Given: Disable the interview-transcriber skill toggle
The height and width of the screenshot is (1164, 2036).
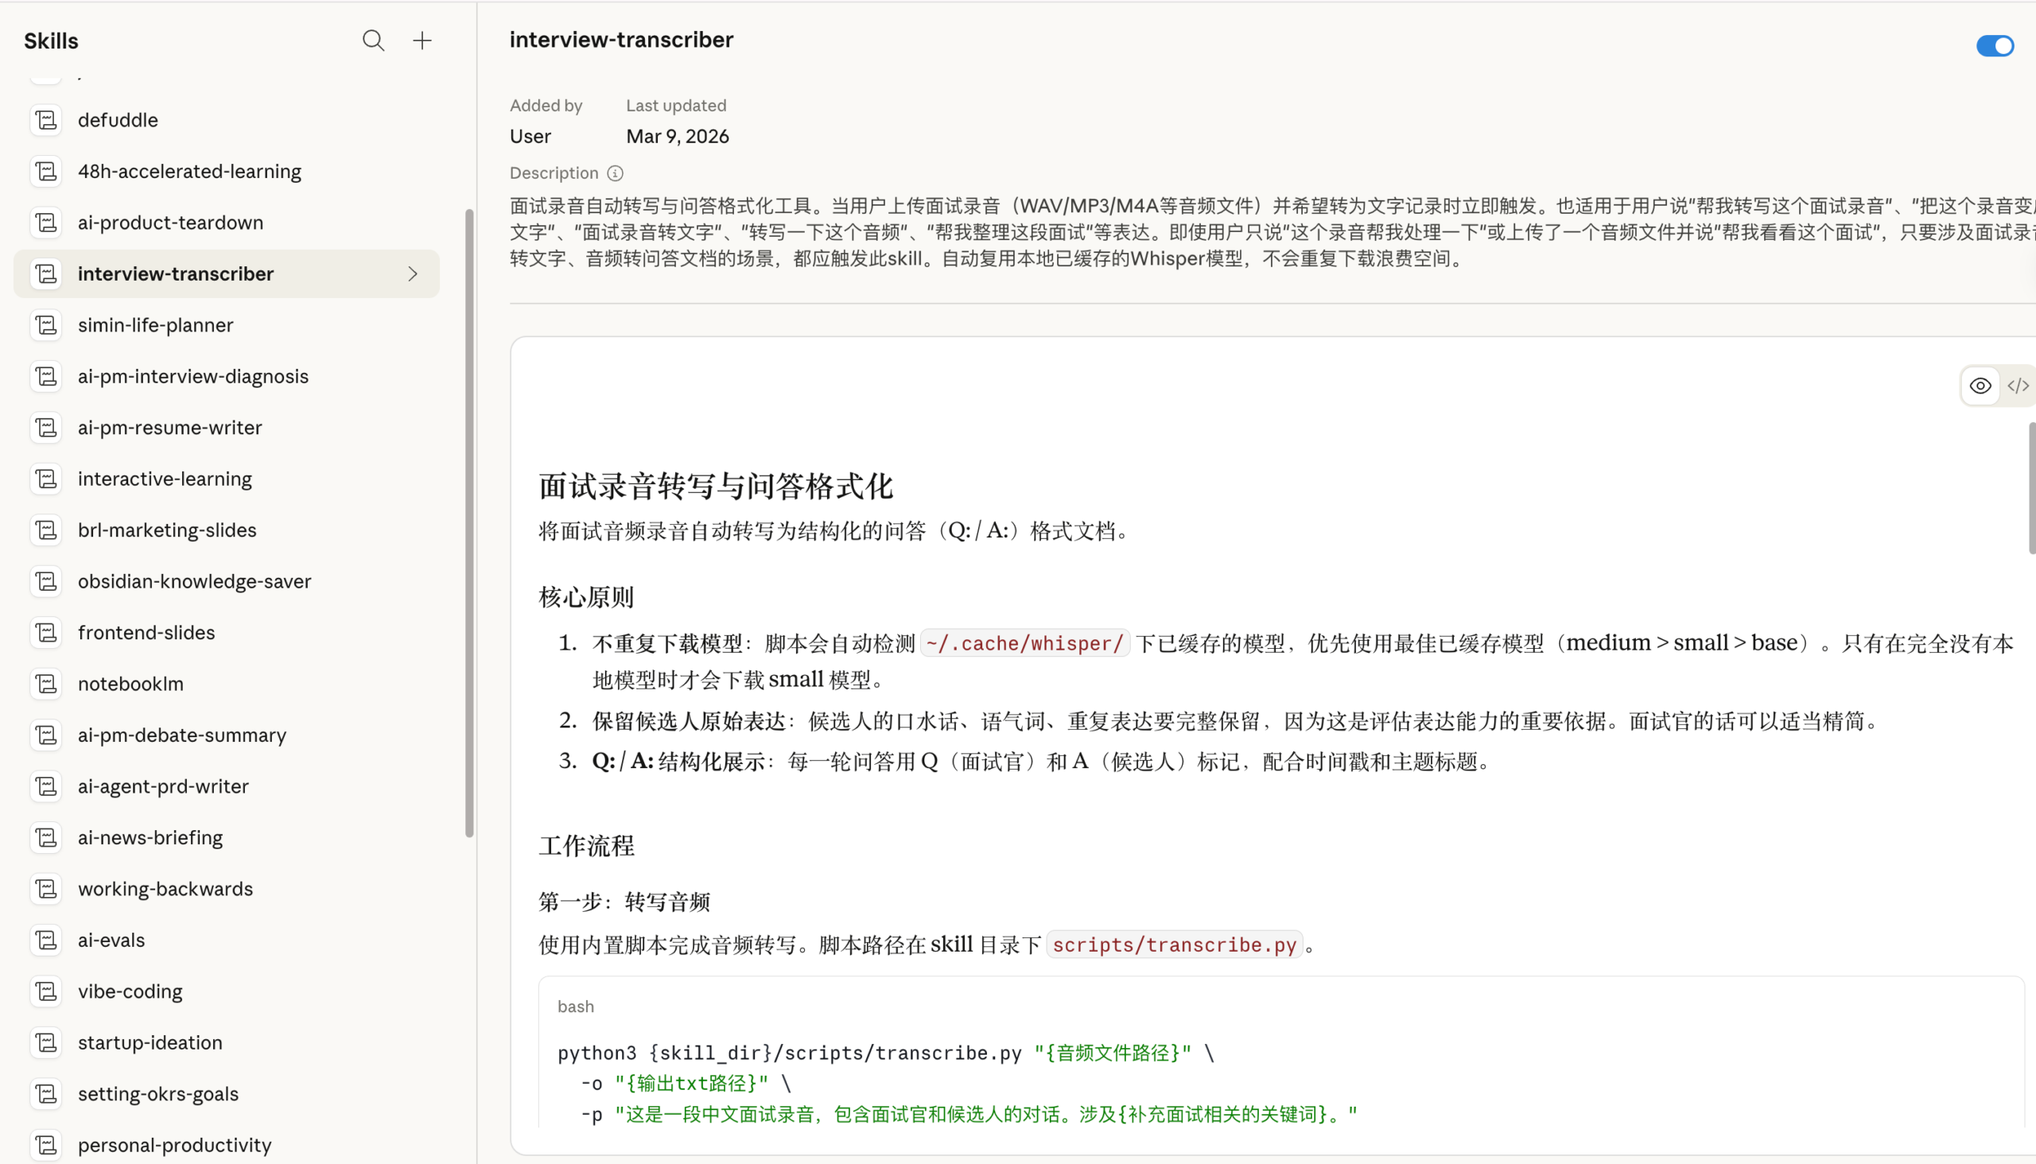Looking at the screenshot, I should (x=1994, y=45).
